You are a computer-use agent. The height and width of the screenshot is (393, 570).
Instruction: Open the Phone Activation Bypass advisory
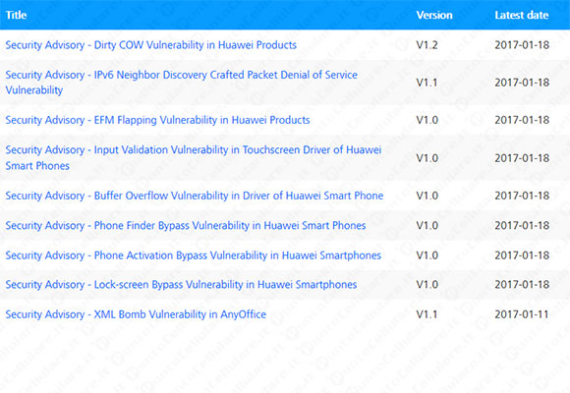pyautogui.click(x=193, y=255)
